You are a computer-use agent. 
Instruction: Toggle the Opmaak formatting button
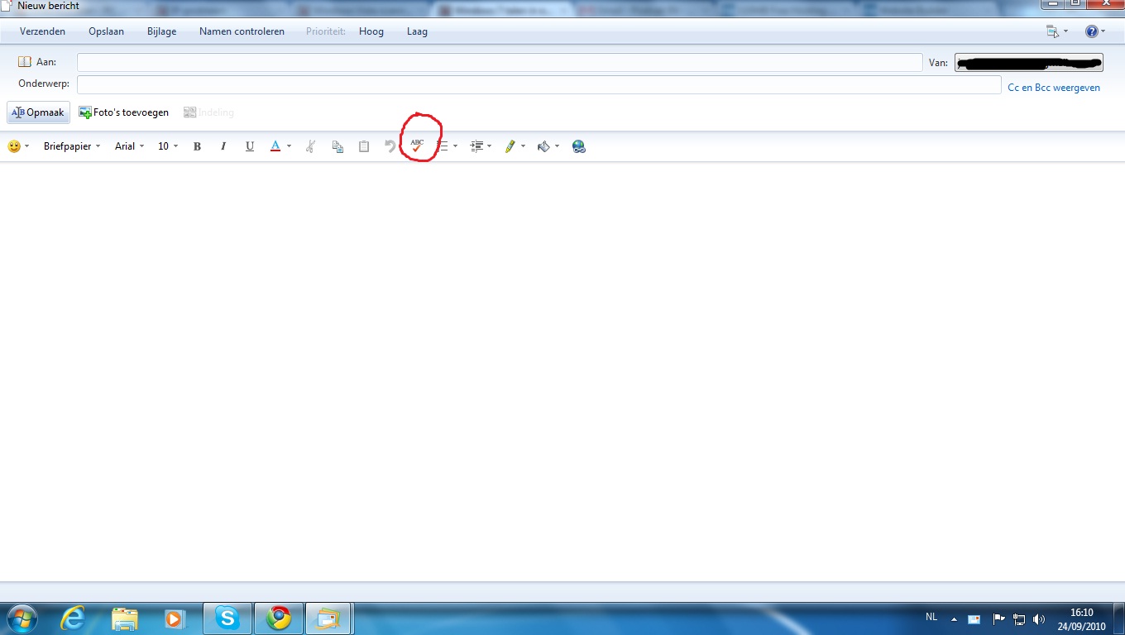38,112
